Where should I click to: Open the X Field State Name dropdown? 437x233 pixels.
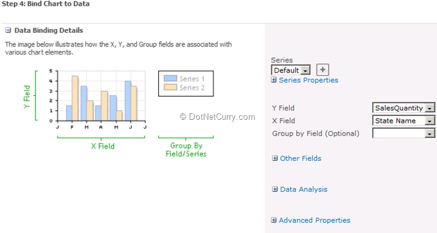click(404, 120)
